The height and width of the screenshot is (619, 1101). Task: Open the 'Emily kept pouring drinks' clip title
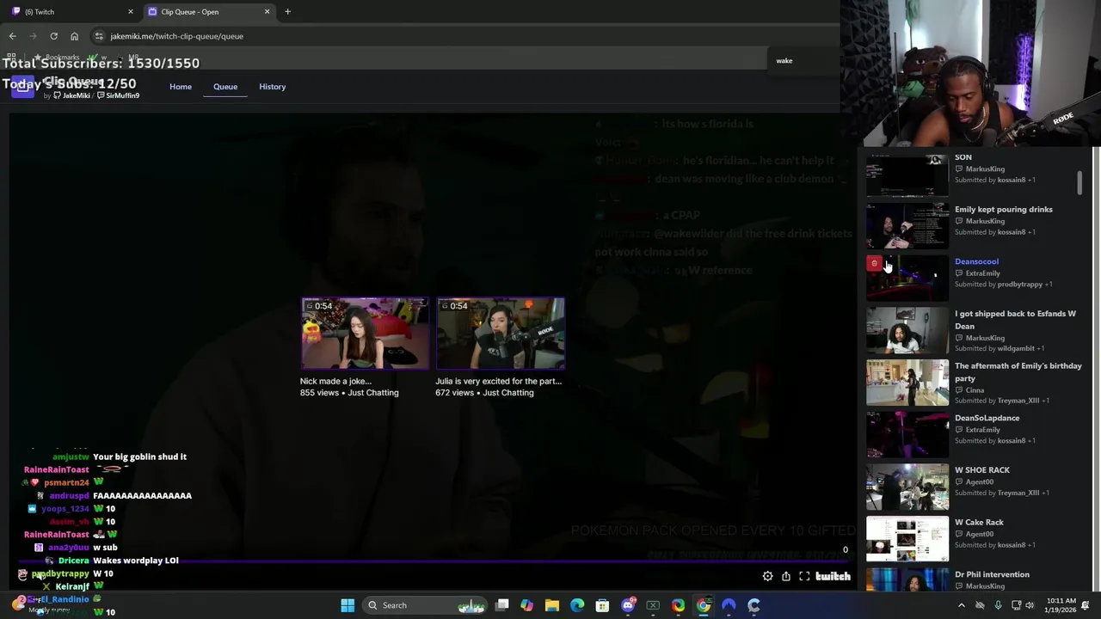[x=1003, y=210]
